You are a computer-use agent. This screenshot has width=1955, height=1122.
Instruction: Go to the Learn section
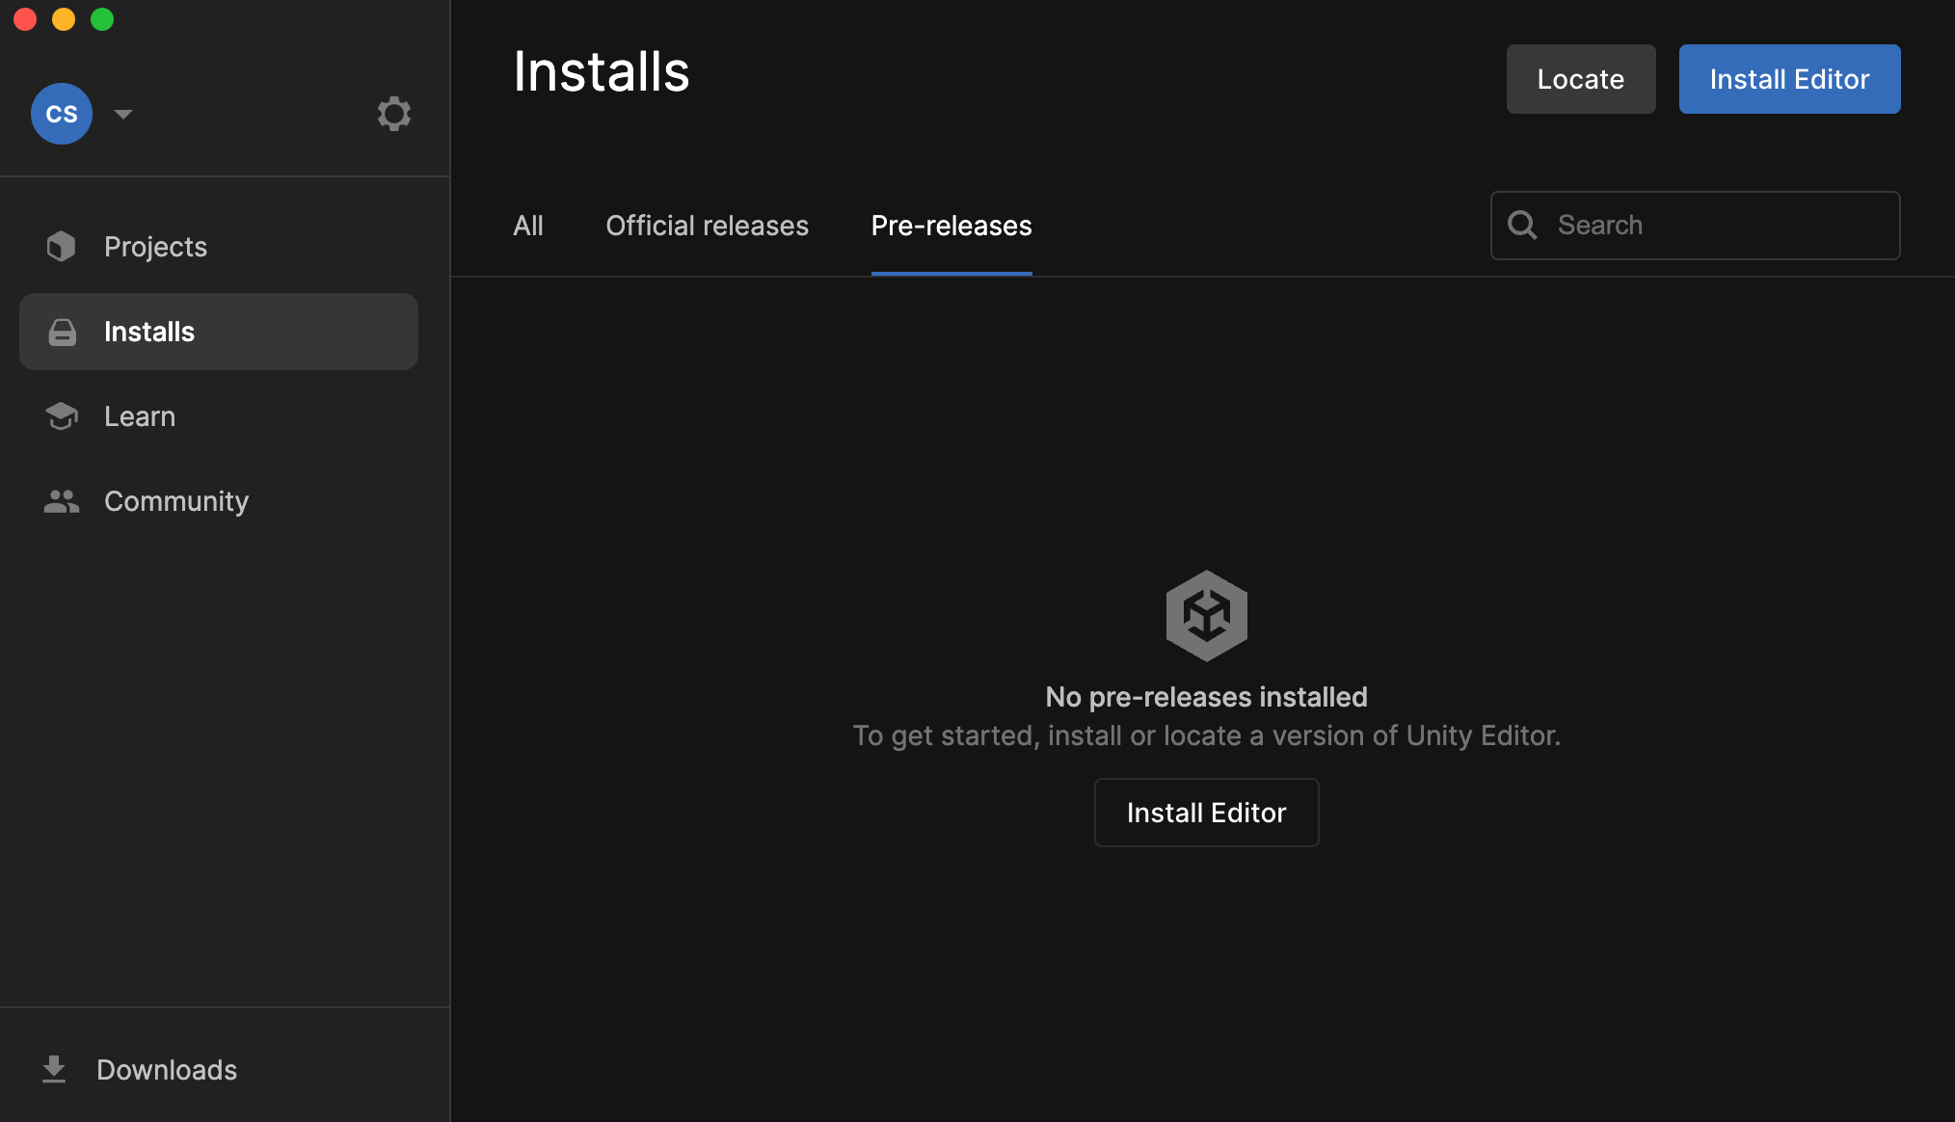219,416
